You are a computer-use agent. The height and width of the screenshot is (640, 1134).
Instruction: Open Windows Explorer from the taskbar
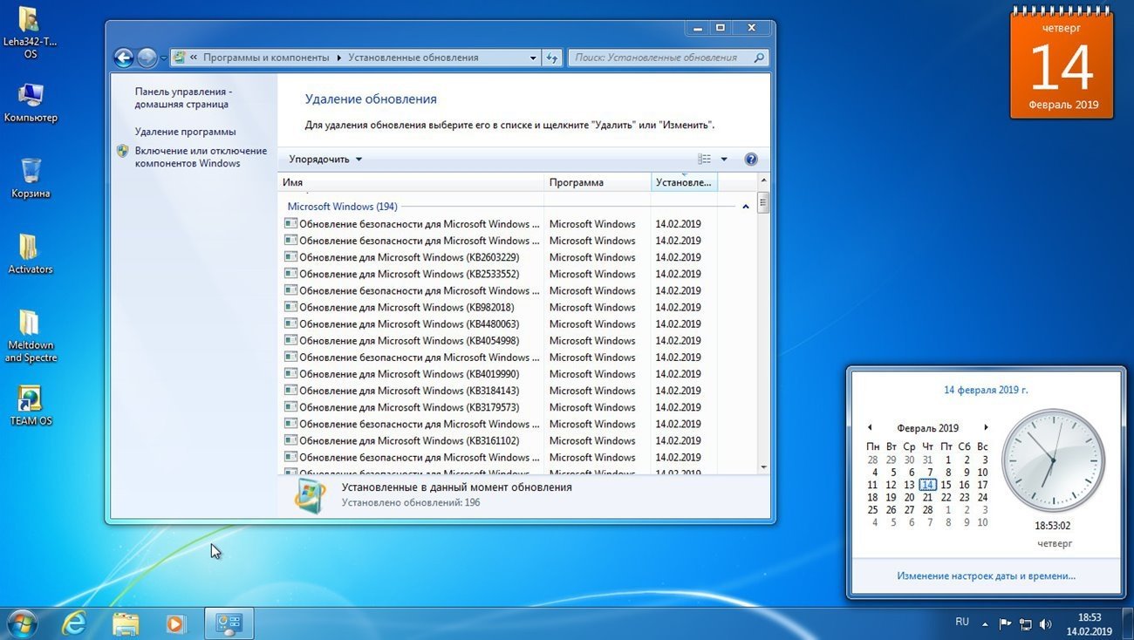126,623
